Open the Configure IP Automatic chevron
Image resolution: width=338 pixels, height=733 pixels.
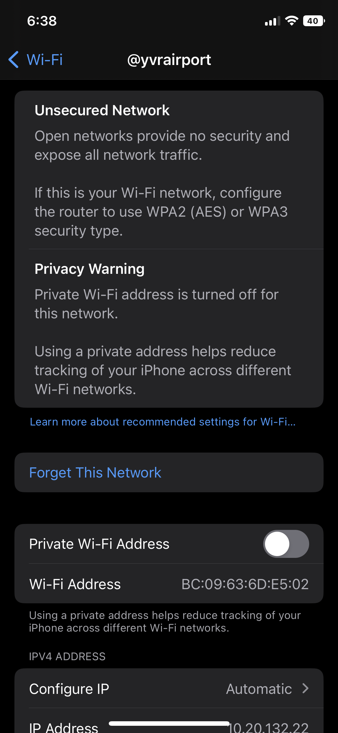305,688
